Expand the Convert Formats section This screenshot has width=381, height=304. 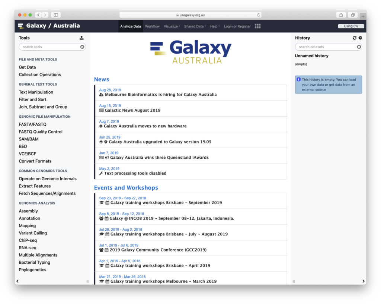click(35, 161)
